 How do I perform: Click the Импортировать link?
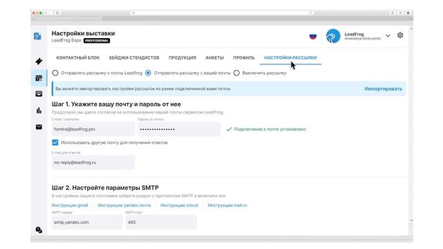point(383,89)
